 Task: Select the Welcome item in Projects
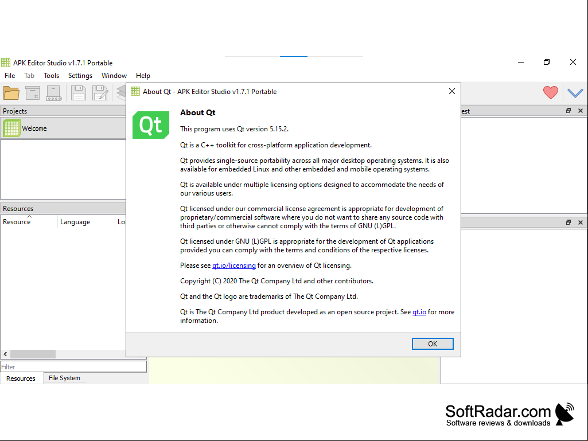[x=63, y=128]
